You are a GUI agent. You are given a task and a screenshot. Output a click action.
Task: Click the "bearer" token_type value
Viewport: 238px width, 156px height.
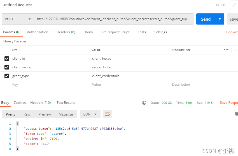click(57, 134)
